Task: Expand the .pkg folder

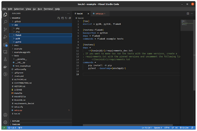Action: pos(40,28)
